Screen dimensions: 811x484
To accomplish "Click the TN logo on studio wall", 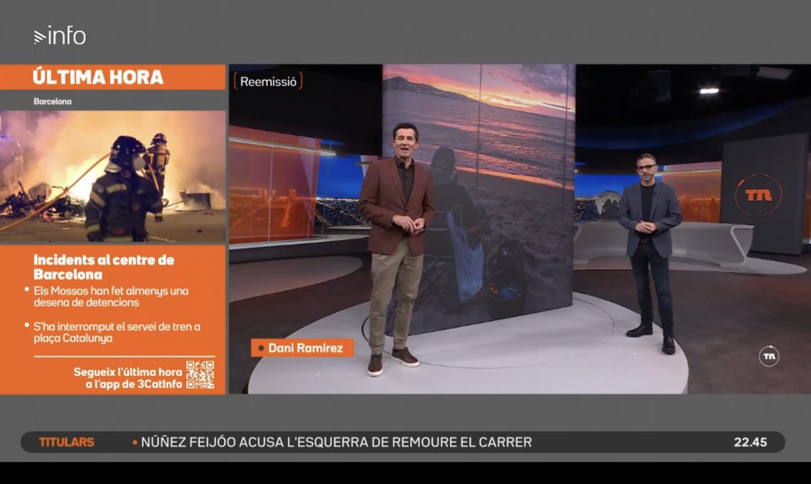I will click(758, 195).
